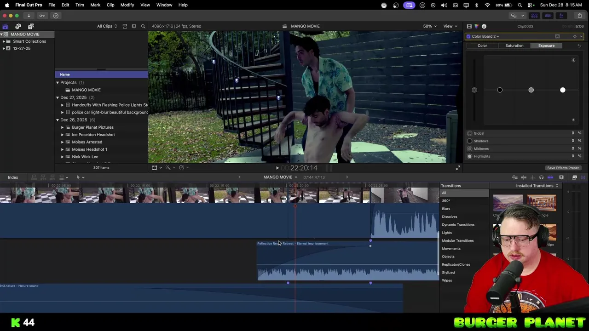
Task: Select the Global exposure puck on left
Action: 474,90
